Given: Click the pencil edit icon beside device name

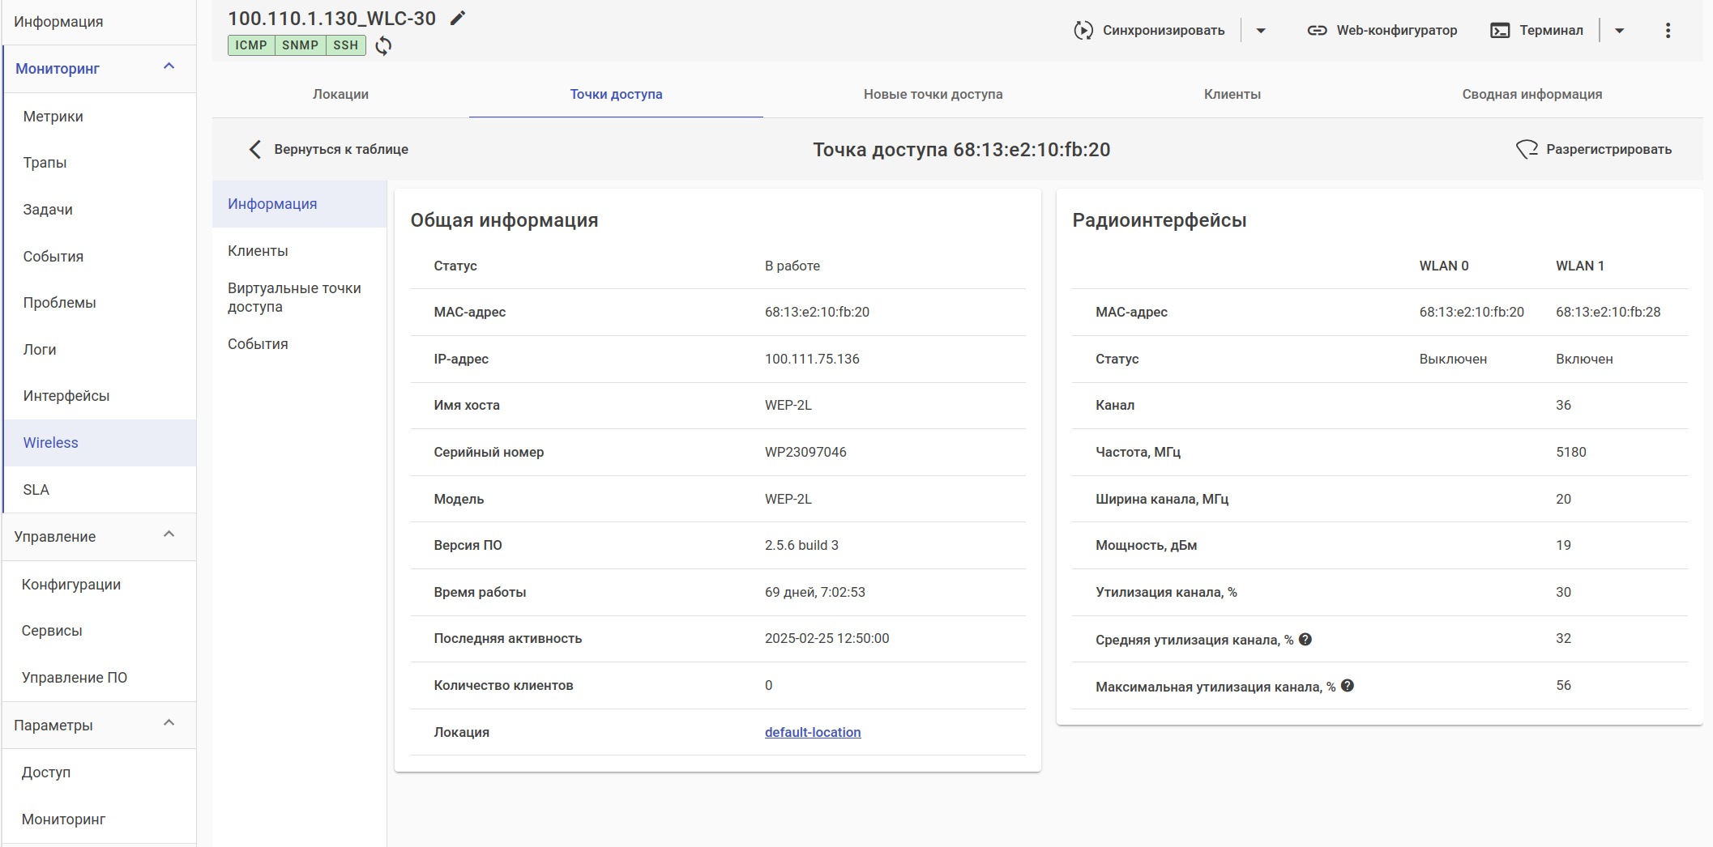Looking at the screenshot, I should pos(458,18).
